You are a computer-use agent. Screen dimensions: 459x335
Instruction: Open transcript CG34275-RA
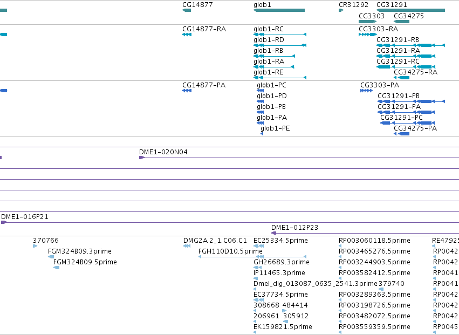point(415,72)
